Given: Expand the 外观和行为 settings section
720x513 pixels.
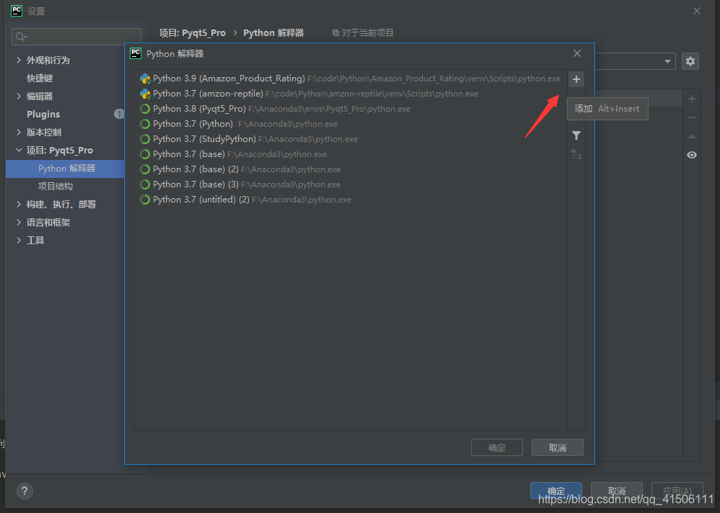Looking at the screenshot, I should coord(19,60).
